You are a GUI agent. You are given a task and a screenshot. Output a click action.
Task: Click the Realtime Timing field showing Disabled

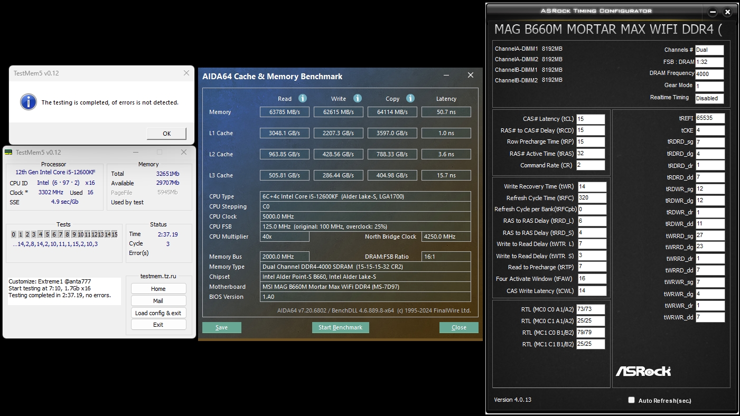tap(709, 98)
